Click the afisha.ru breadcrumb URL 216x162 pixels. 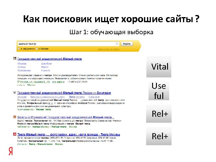tap(22, 144)
